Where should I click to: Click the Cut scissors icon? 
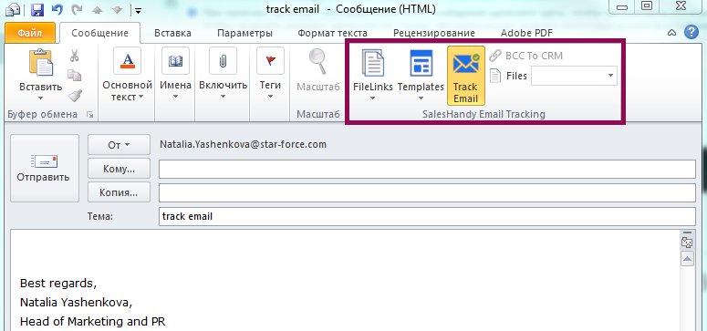[x=75, y=56]
